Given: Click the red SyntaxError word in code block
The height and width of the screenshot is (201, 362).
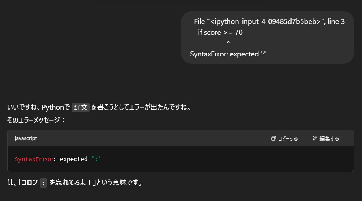Looking at the screenshot, I should pyautogui.click(x=34, y=159).
